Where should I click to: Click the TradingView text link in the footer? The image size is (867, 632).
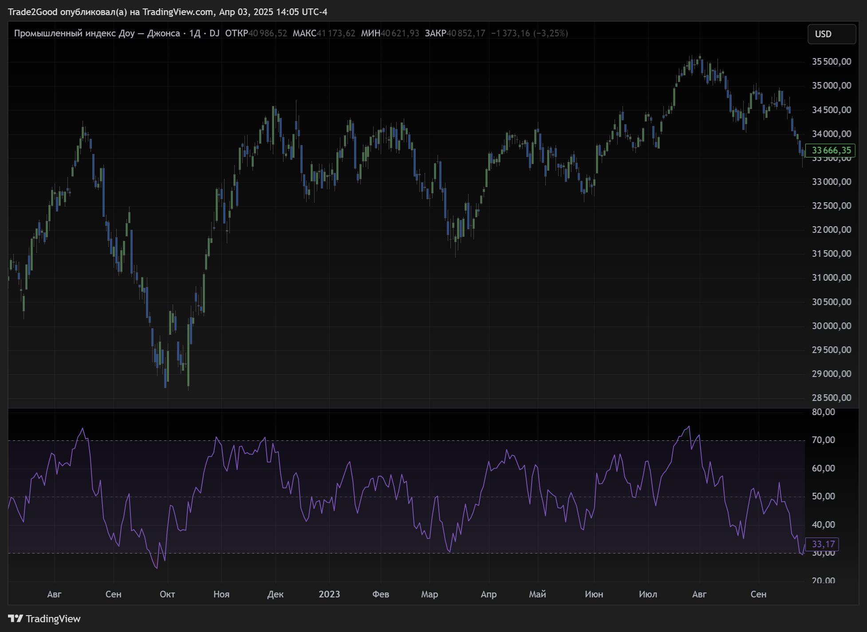click(x=53, y=619)
